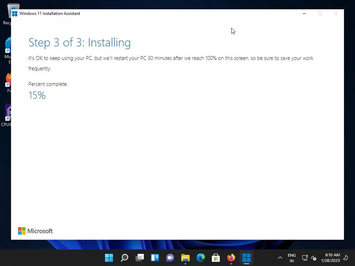Image resolution: width=355 pixels, height=266 pixels.
Task: Open clock showing 8:10 AM 1/28/2023
Action: (330, 258)
